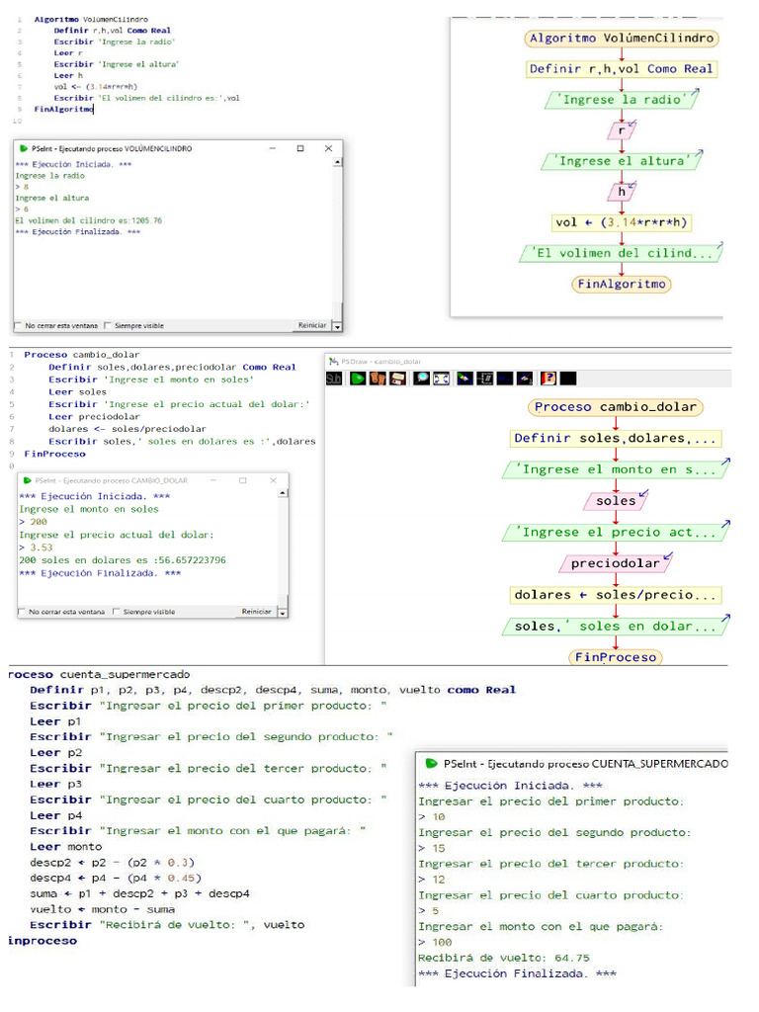This screenshot has width=759, height=1012.
Task: Toggle 'Siempre visible' in VOLÚMENCILINDRO window
Action: click(x=108, y=325)
